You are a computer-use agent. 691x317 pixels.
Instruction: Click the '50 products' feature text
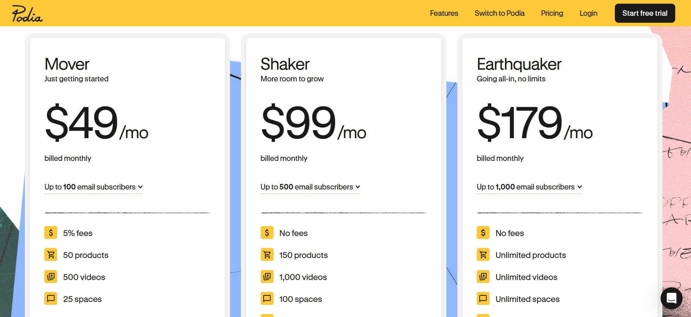(x=86, y=255)
